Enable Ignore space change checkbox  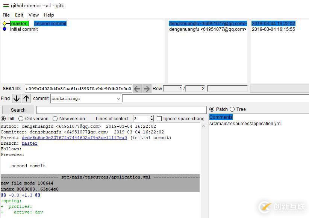click(159, 119)
